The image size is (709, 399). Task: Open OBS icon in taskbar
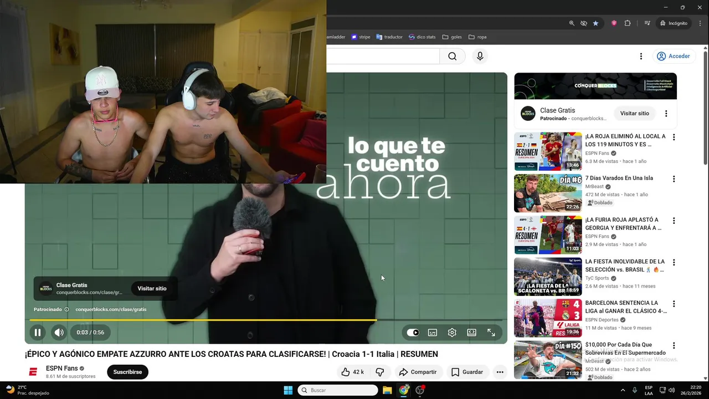click(x=420, y=390)
